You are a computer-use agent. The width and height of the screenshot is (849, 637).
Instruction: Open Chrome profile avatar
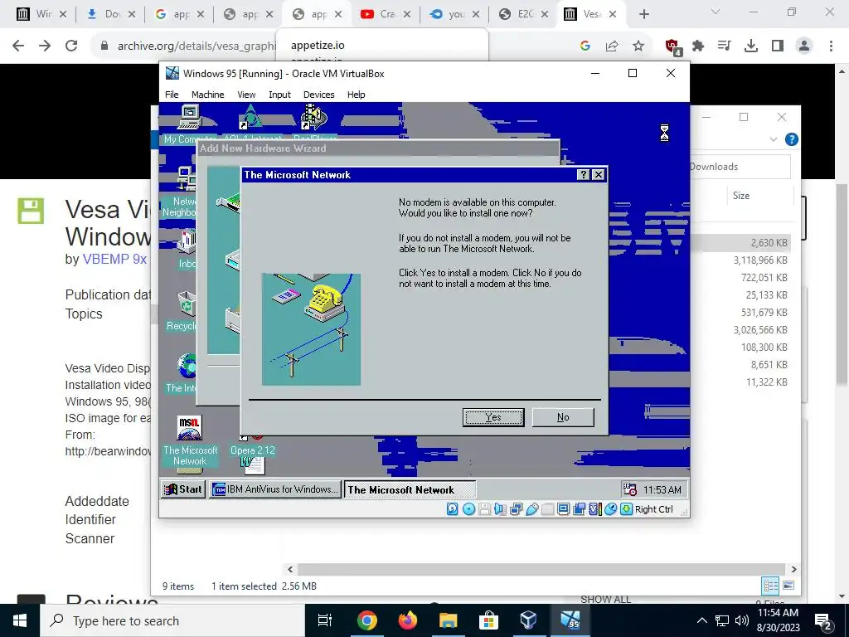[x=804, y=46]
